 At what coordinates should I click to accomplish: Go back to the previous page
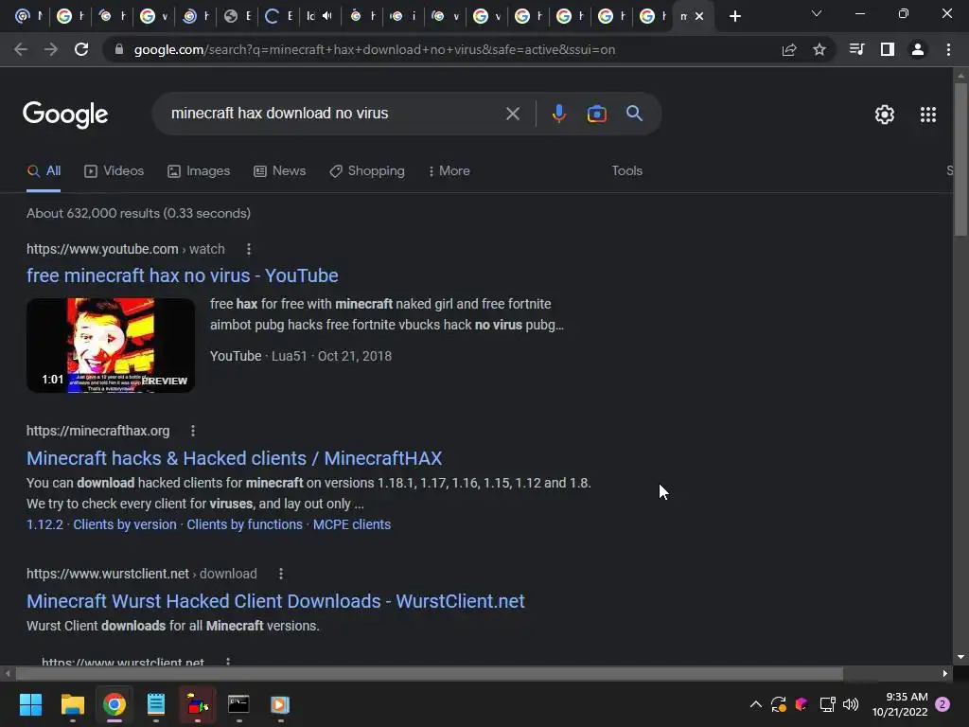click(x=21, y=49)
